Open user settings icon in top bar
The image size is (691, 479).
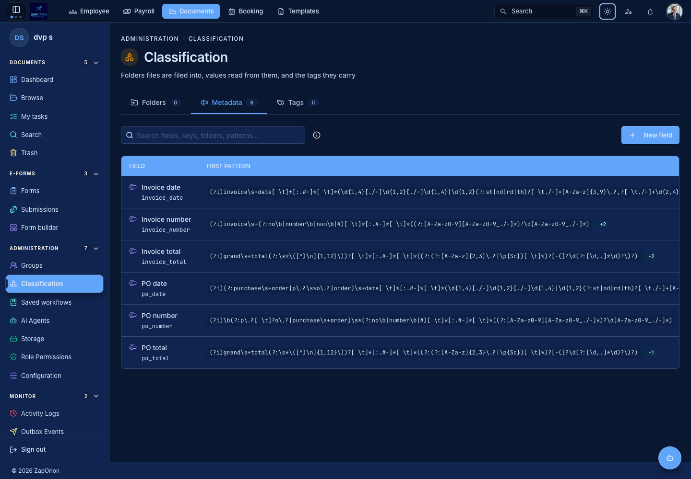coord(629,11)
